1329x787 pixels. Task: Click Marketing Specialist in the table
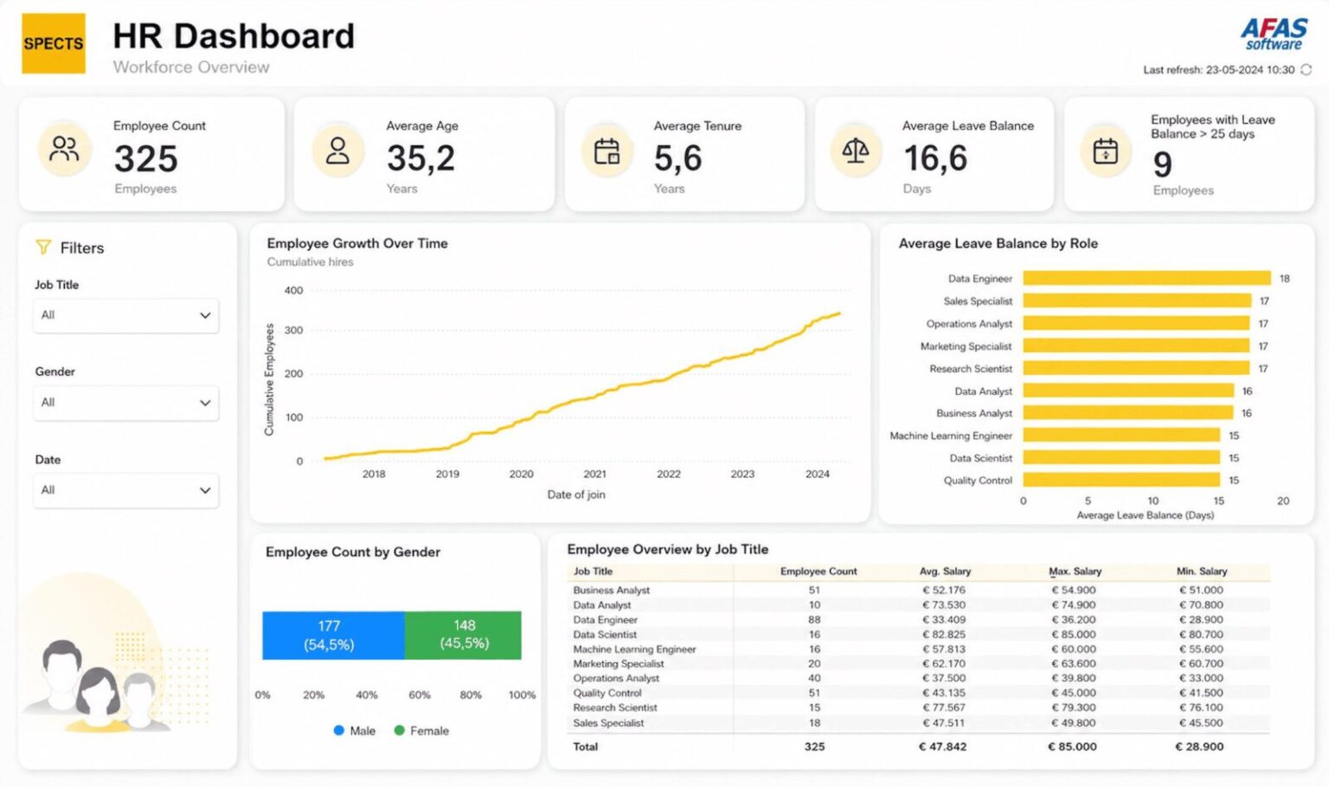[618, 664]
